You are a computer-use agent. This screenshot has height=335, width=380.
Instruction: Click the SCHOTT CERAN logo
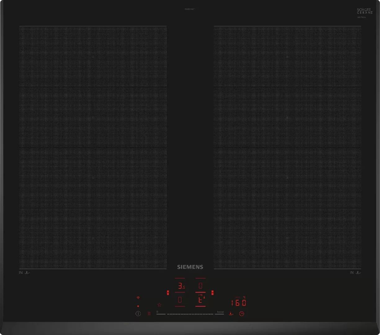tap(364, 11)
